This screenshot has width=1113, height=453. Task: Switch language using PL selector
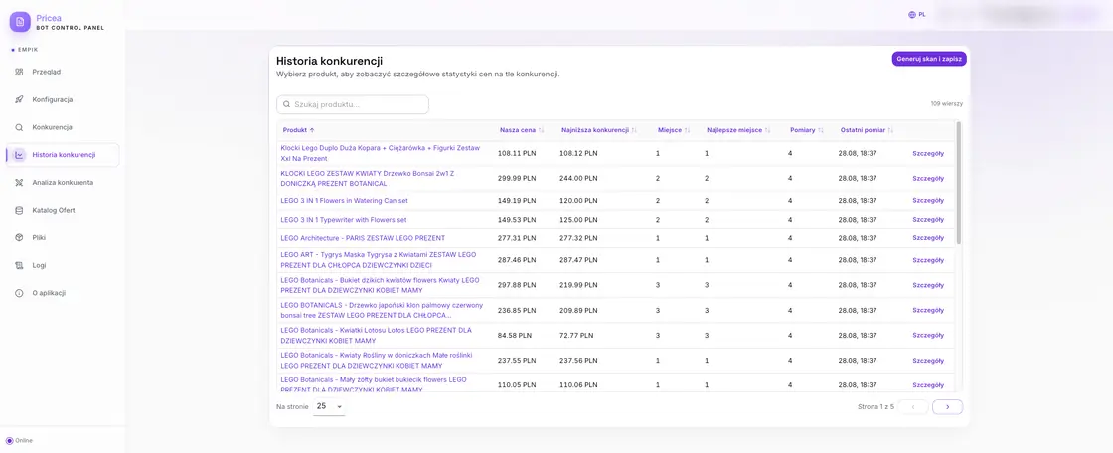click(x=917, y=14)
